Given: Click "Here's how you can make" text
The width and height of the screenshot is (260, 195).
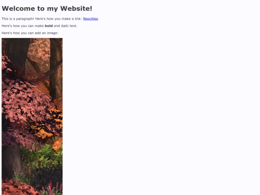Looking at the screenshot, I should 23,26.
